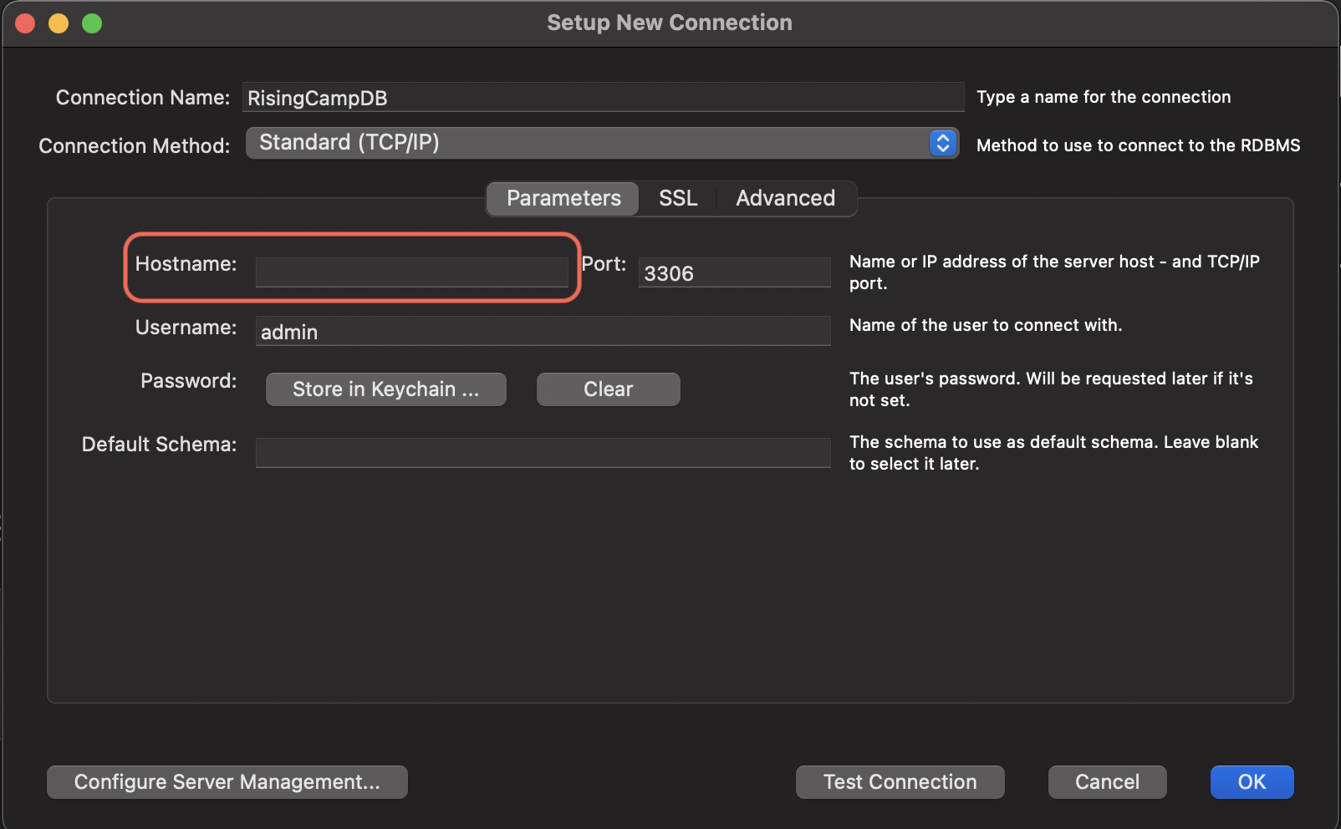Switch to the SSL tab
Image resolution: width=1341 pixels, height=829 pixels.
(x=678, y=199)
